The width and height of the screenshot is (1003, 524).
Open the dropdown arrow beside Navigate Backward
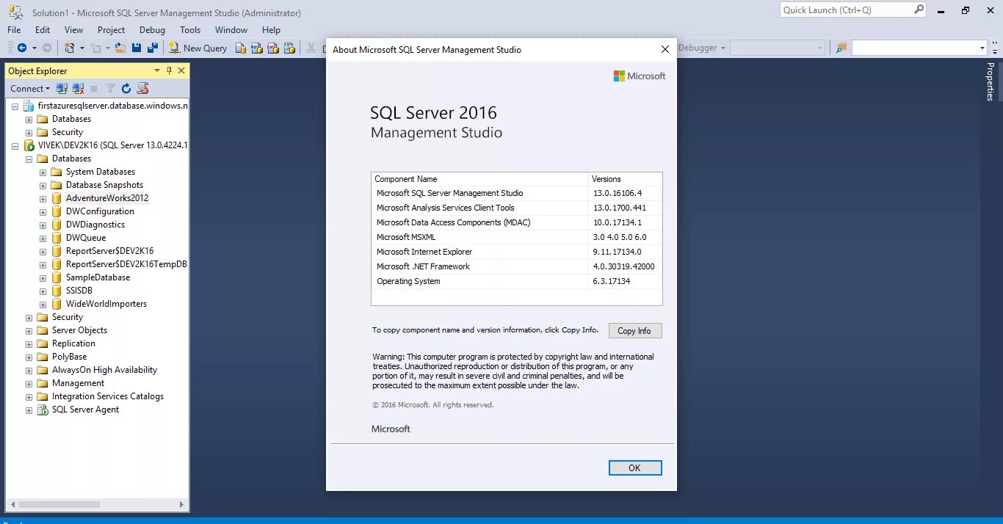pos(34,48)
